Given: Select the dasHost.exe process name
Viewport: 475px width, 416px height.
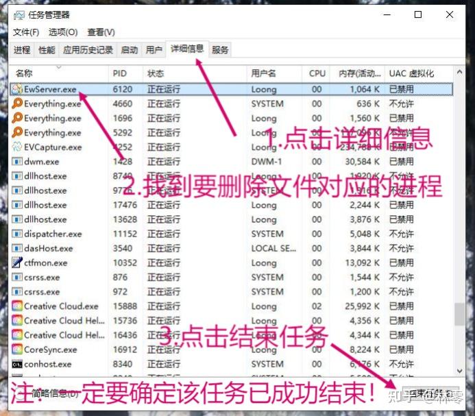Looking at the screenshot, I should pyautogui.click(x=49, y=249).
